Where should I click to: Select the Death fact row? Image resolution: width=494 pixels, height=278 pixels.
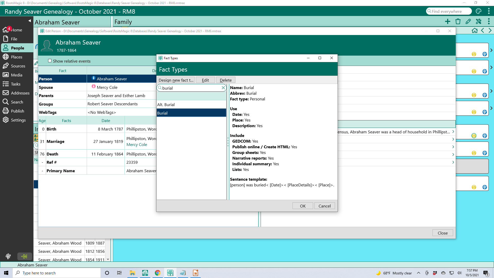[x=97, y=154]
